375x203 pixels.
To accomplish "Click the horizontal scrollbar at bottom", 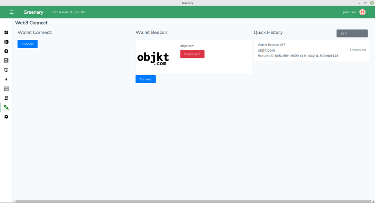I will [x=193, y=201].
